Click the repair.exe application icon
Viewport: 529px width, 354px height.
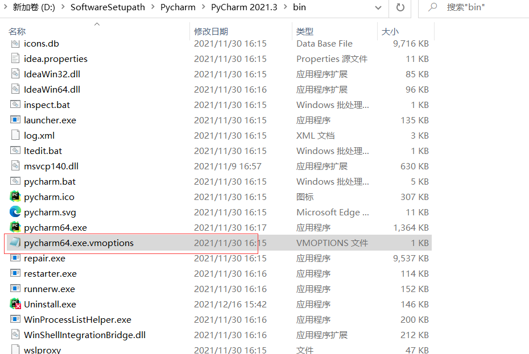pos(15,258)
